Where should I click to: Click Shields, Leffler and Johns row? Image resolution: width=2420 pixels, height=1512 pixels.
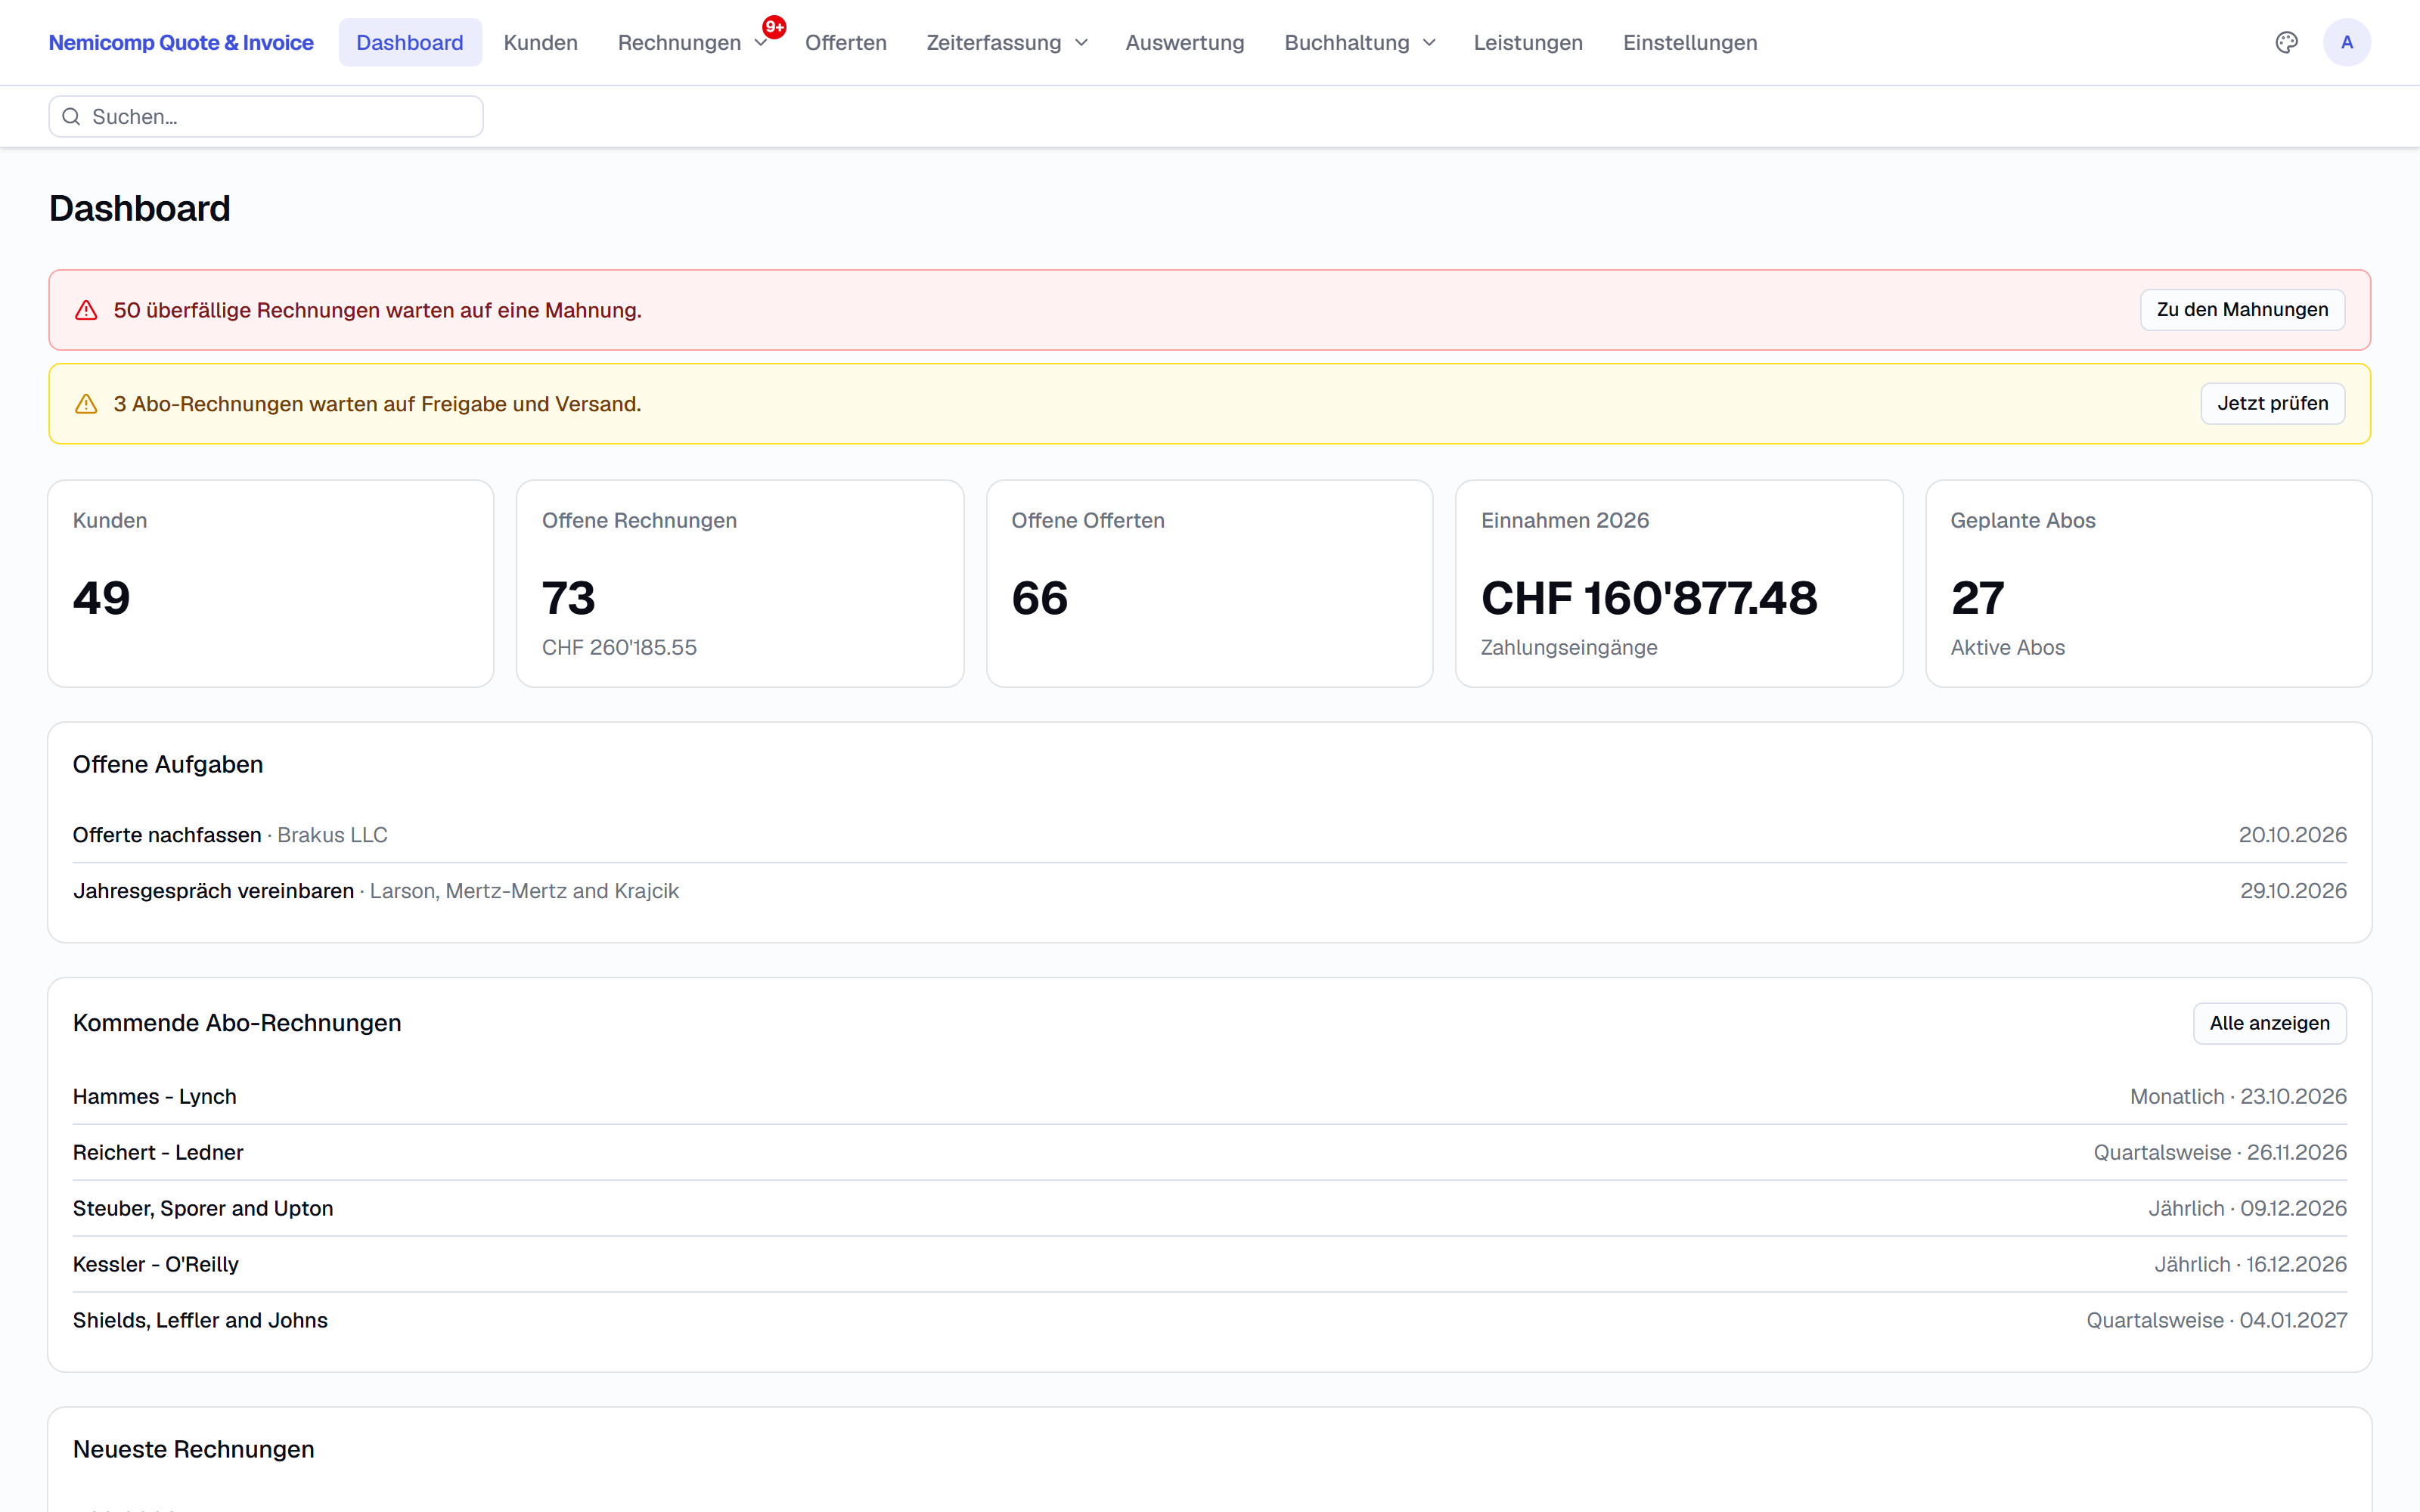point(1210,1321)
